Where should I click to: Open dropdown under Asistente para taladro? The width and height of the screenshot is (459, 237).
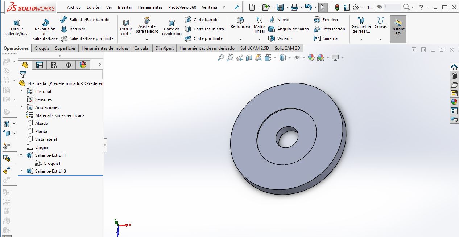[x=147, y=39]
